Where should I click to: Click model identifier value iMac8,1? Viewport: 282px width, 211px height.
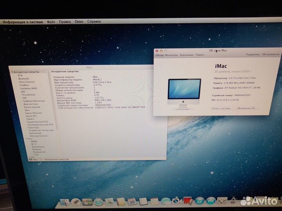click(97, 79)
